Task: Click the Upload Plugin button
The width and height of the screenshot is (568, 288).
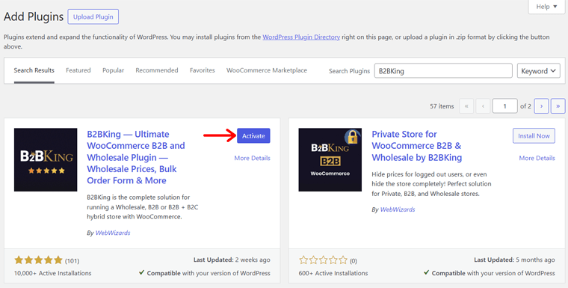Action: (x=93, y=16)
